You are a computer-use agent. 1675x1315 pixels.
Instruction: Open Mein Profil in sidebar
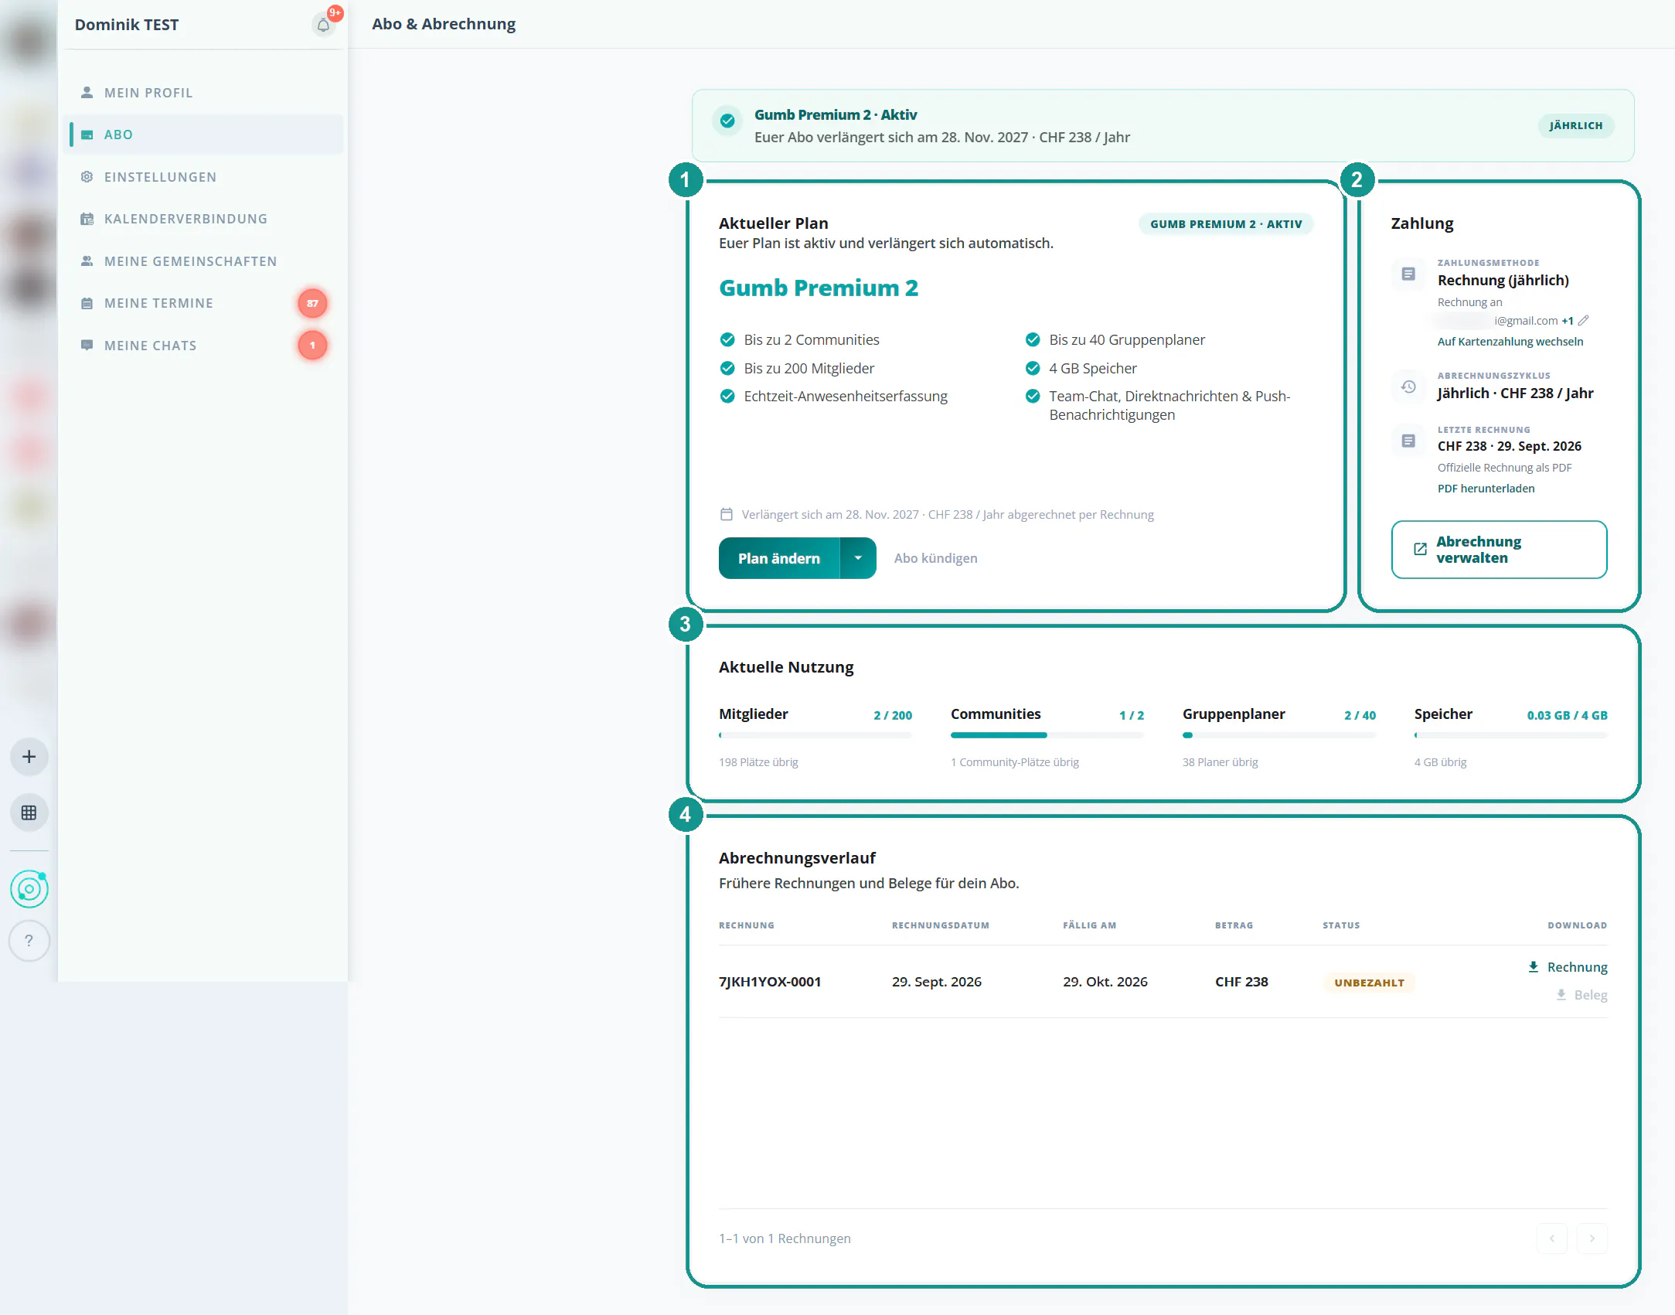point(205,93)
